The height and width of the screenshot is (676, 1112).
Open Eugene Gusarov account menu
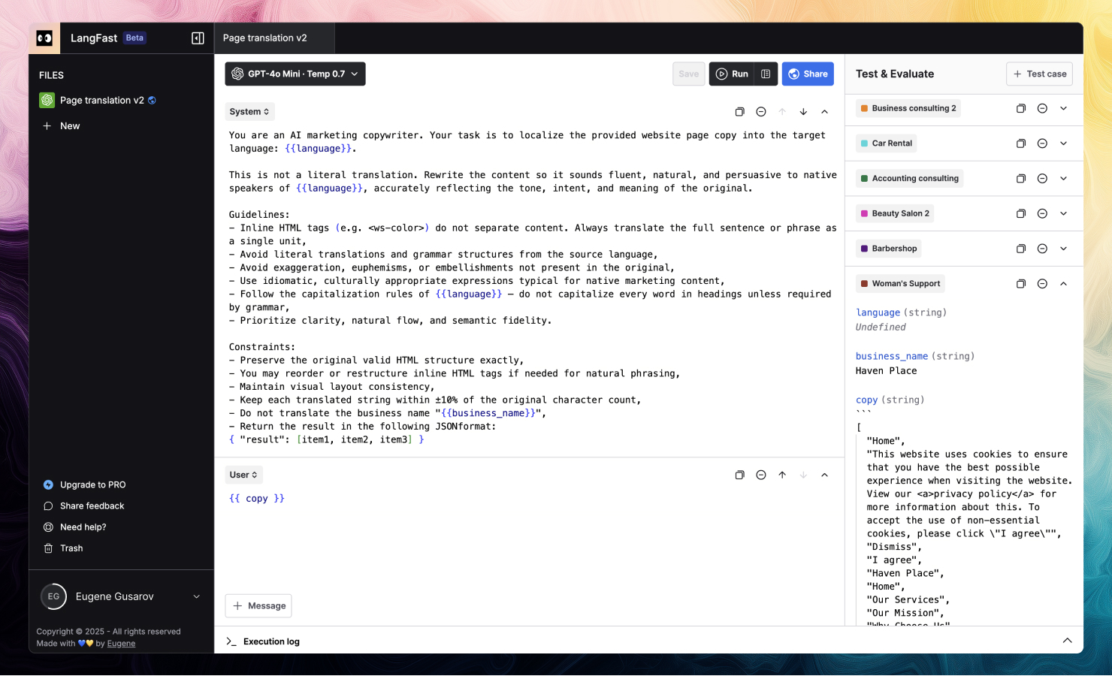[121, 596]
